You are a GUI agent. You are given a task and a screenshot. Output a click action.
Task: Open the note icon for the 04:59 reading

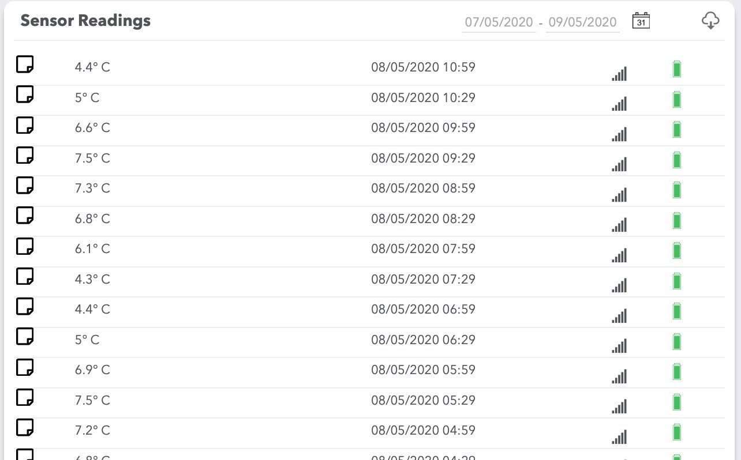25,427
